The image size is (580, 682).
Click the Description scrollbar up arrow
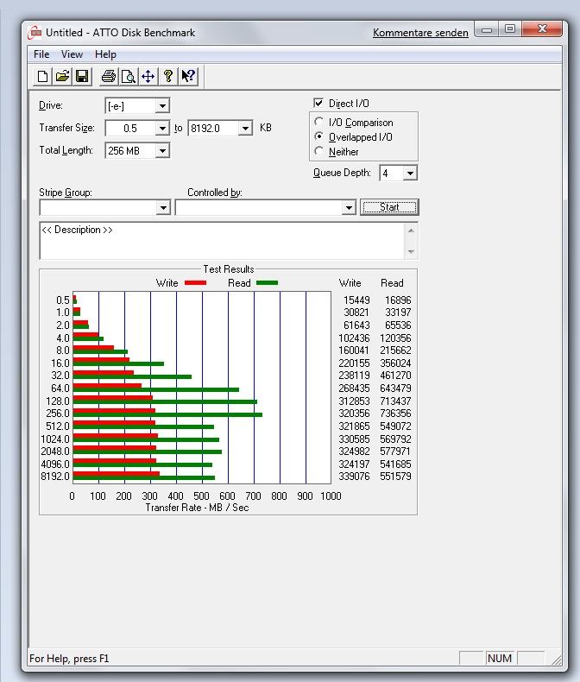coord(411,230)
